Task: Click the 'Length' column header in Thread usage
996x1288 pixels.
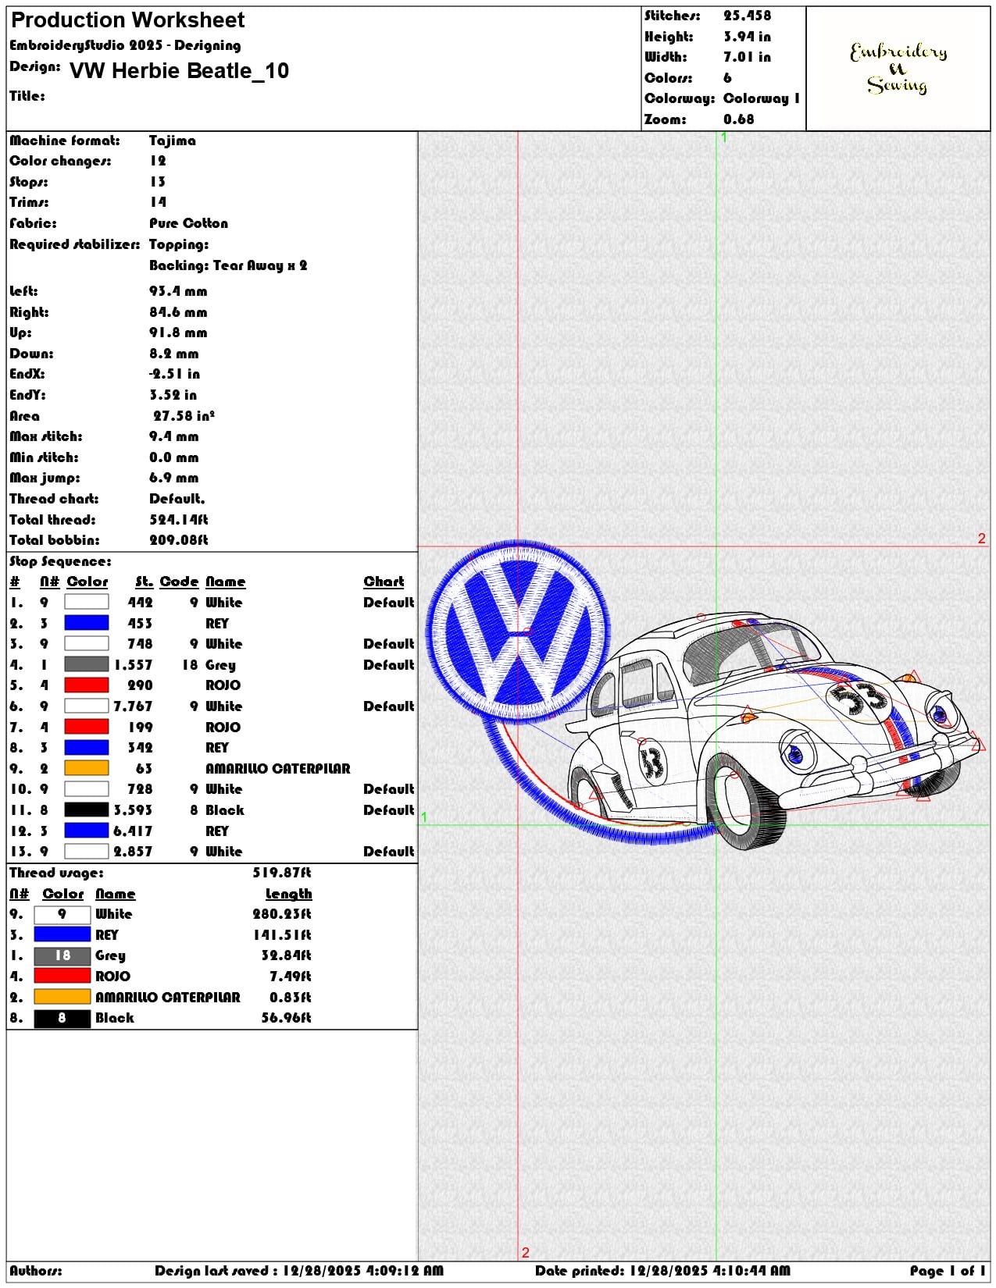Action: [288, 894]
